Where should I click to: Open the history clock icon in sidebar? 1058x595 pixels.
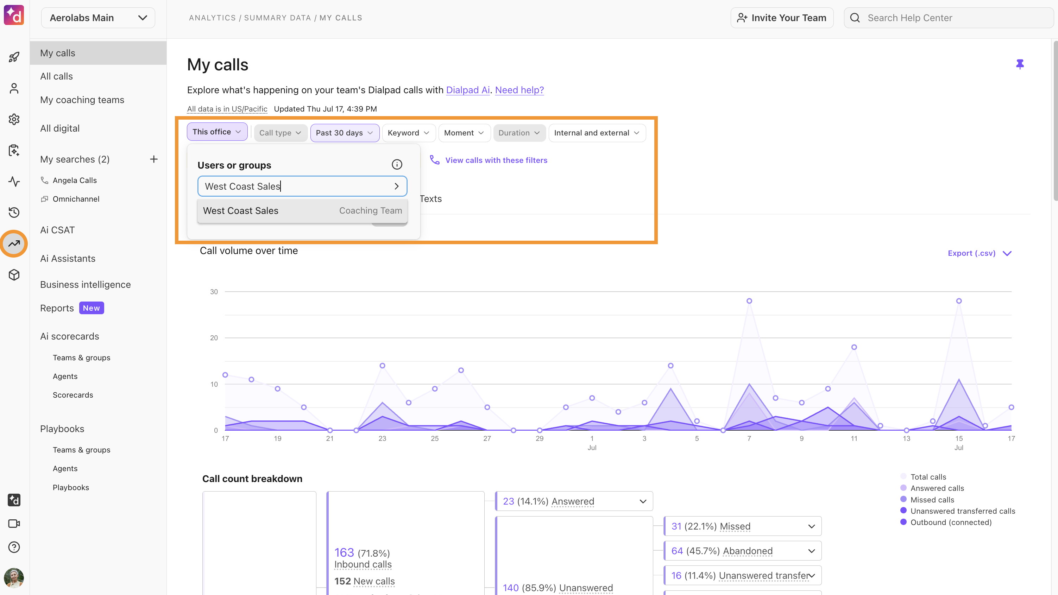tap(14, 212)
